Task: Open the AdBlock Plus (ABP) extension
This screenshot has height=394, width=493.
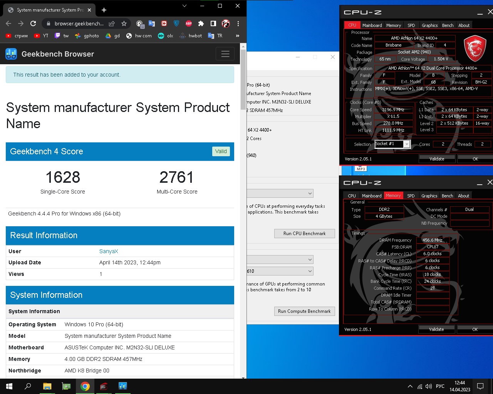Action: pos(189,23)
